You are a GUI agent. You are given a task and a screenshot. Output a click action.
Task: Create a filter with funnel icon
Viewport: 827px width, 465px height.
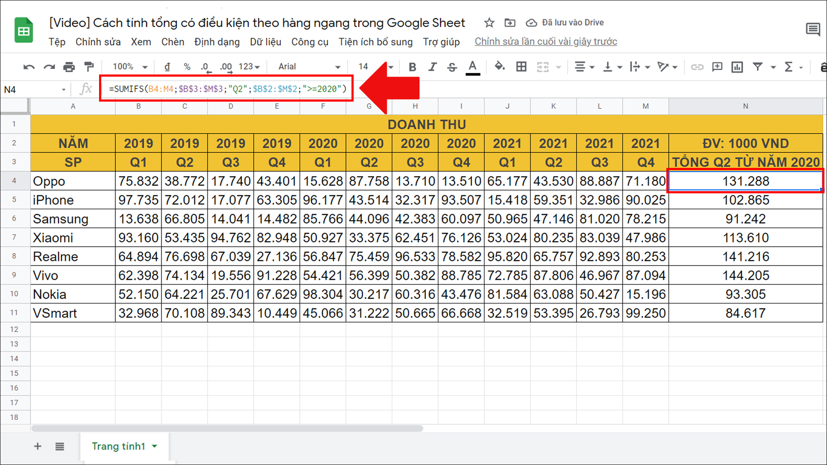tap(758, 67)
